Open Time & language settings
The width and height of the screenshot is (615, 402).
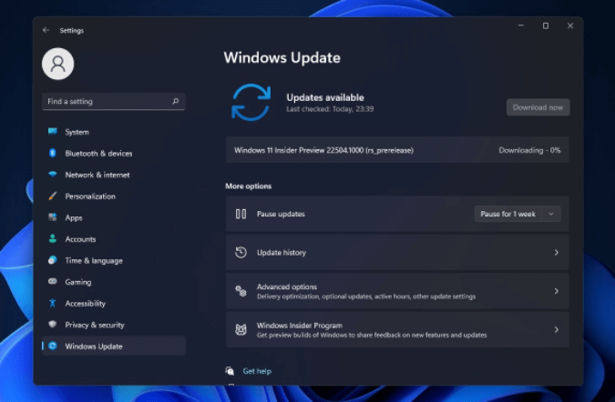(x=114, y=260)
